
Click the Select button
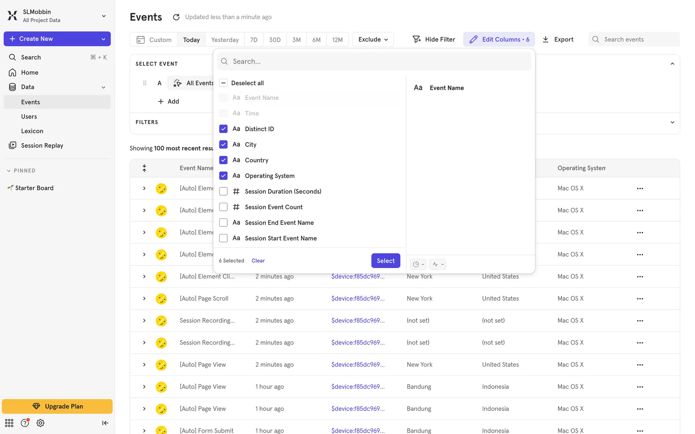386,260
